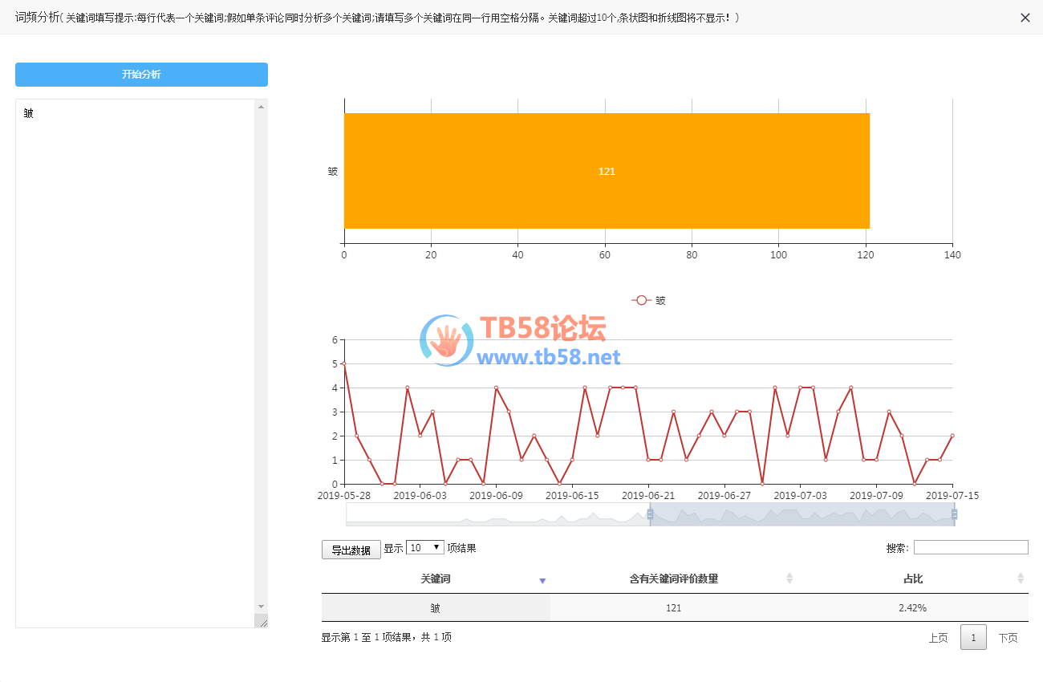Sort by the 含有关键词评价数量 column sort icon
This screenshot has width=1043, height=682.
[x=789, y=578]
